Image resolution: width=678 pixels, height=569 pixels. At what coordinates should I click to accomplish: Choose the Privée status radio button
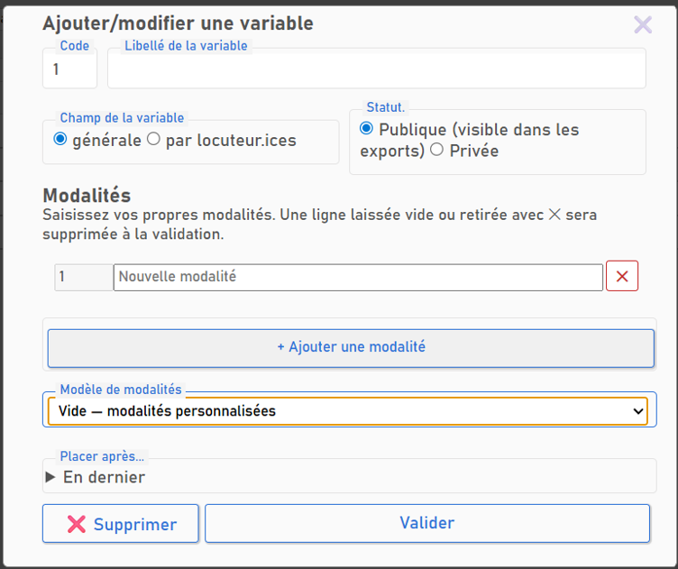[x=436, y=149]
